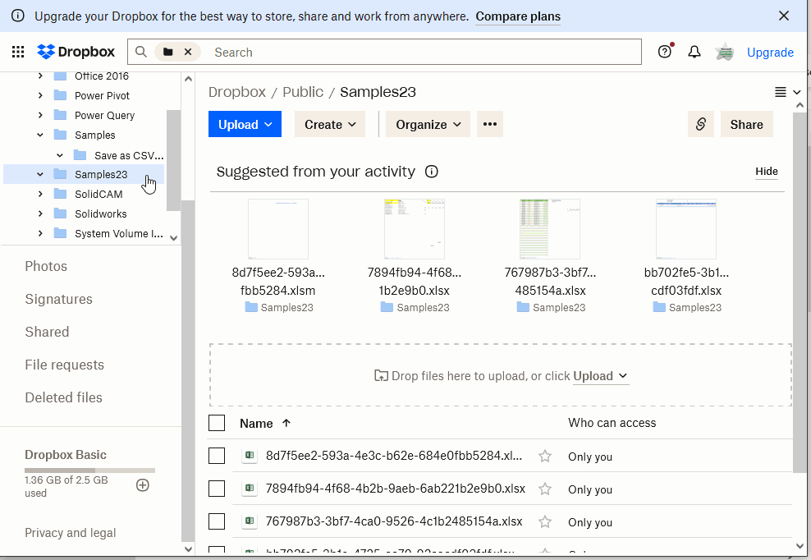Open the account avatar menu
The height and width of the screenshot is (560, 811).
[x=725, y=52]
